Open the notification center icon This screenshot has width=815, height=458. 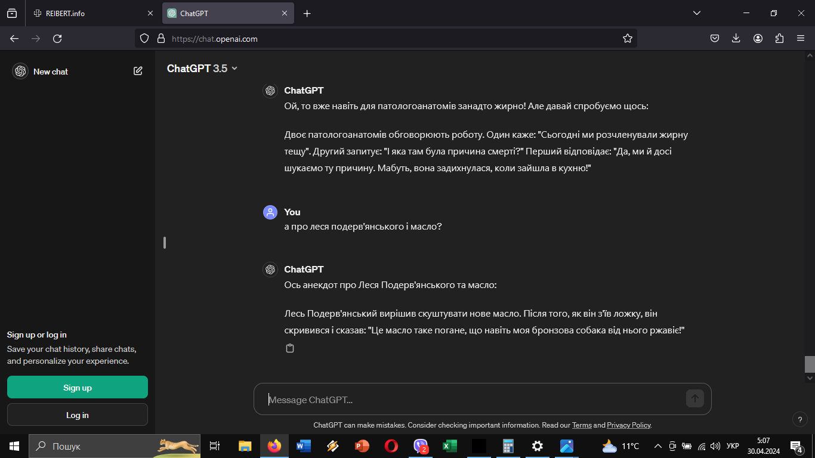click(x=797, y=446)
